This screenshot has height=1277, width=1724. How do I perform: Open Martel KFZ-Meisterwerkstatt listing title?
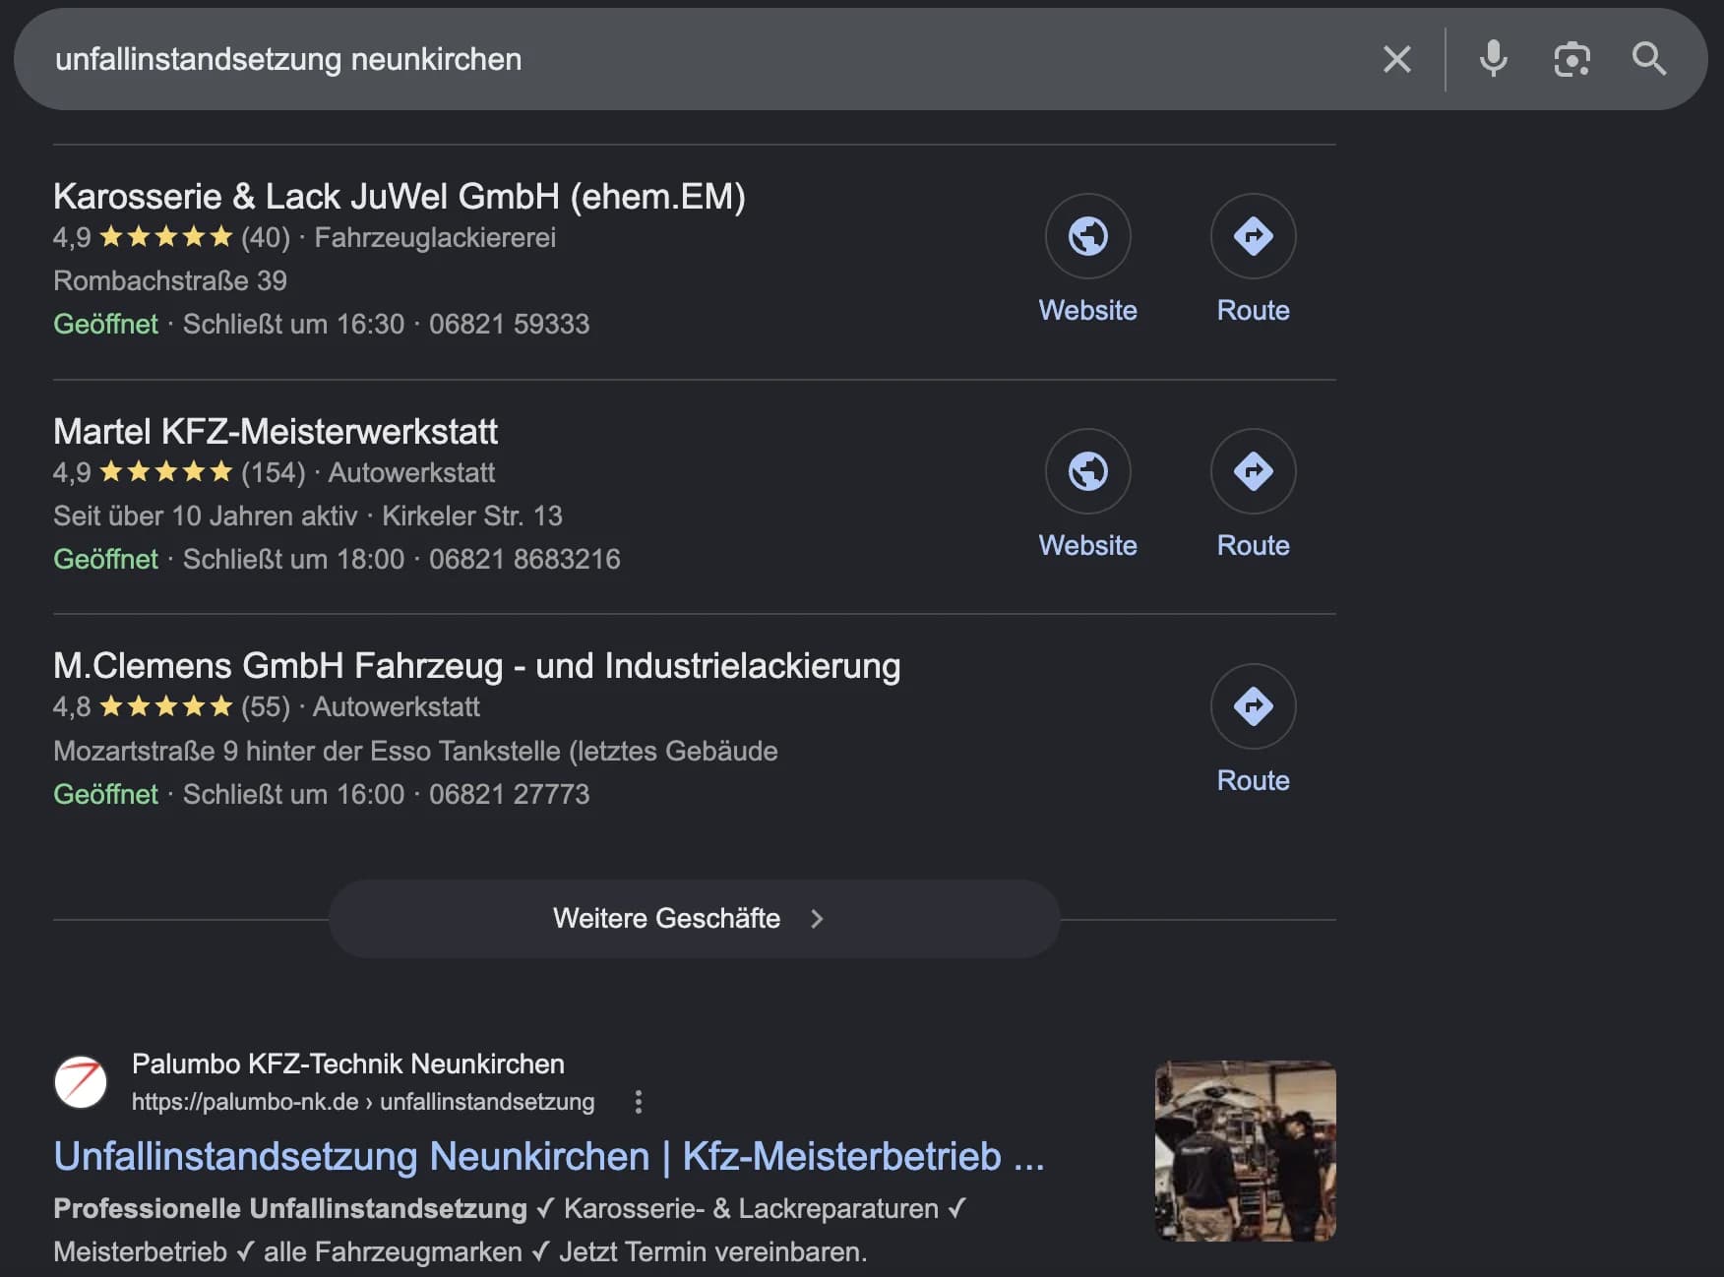(x=276, y=432)
